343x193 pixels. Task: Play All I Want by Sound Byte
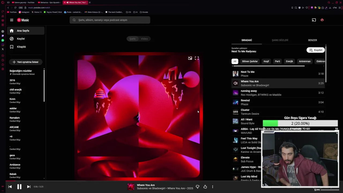point(278,121)
